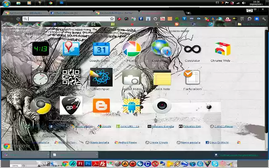Bookmark this page with the star
This screenshot has width=269, height=168.
112,18
